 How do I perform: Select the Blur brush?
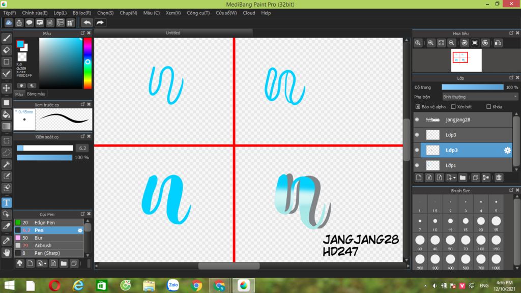(48, 238)
